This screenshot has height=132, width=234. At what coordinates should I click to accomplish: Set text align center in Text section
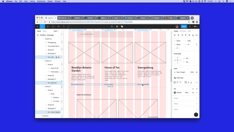[x=177, y=82]
